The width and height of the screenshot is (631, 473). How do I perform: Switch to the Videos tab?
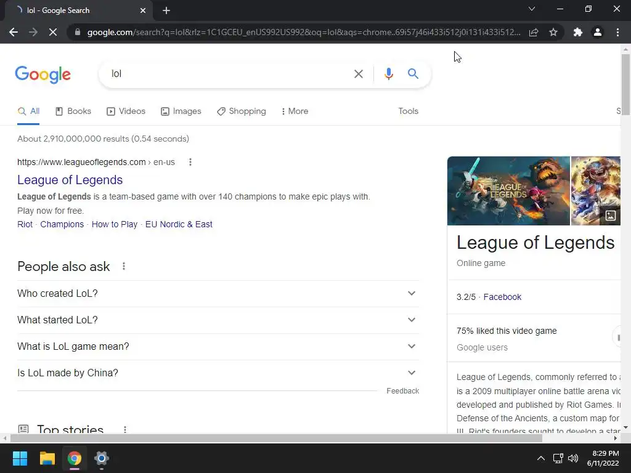[126, 111]
